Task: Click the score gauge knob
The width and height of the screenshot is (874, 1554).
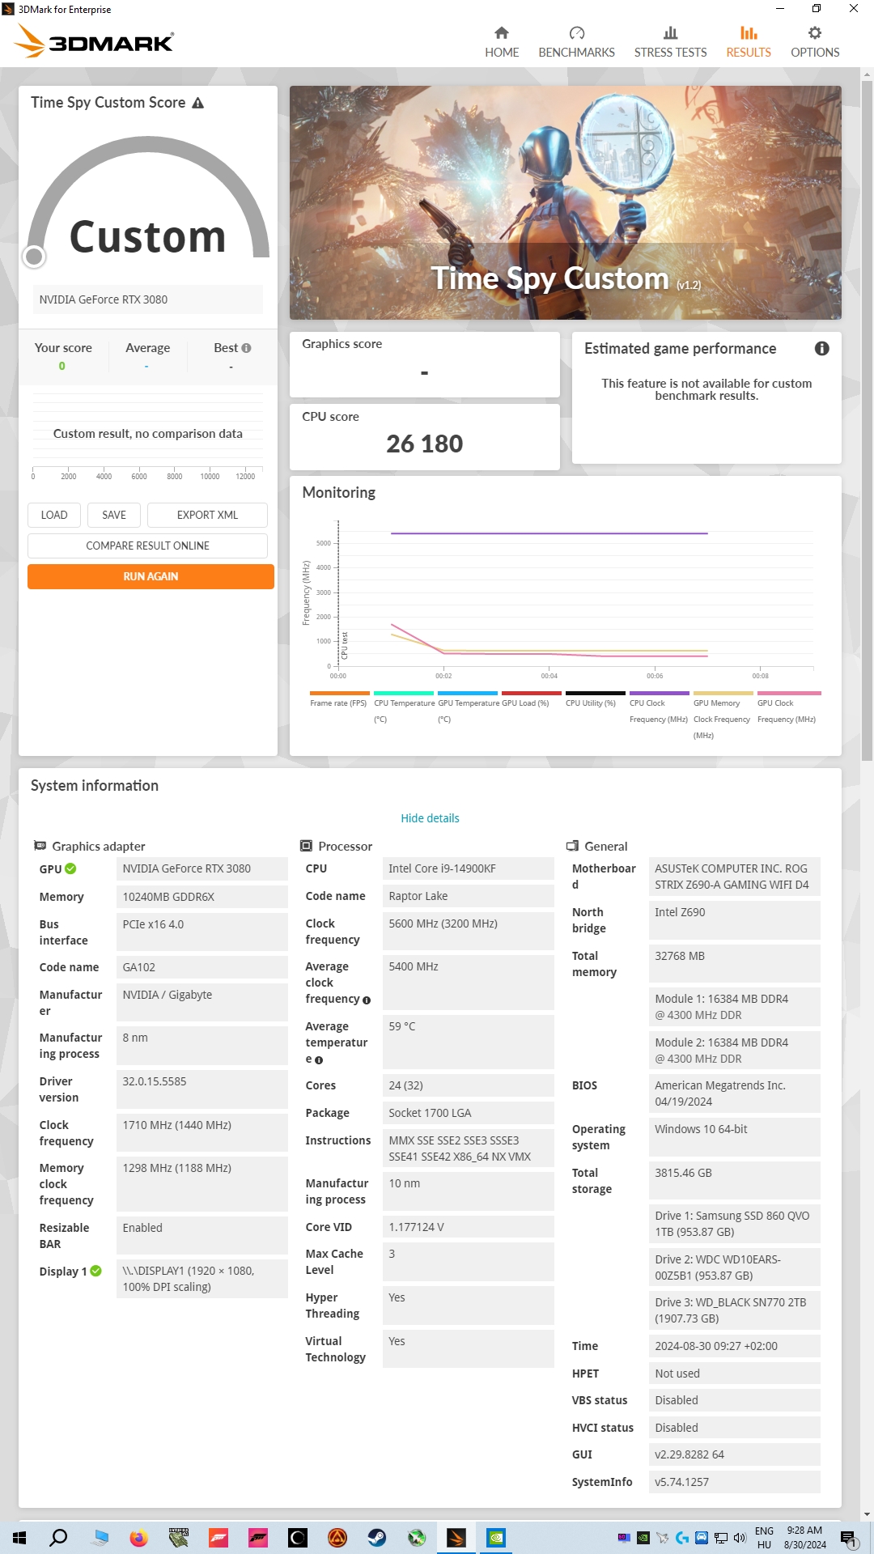Action: click(x=34, y=257)
